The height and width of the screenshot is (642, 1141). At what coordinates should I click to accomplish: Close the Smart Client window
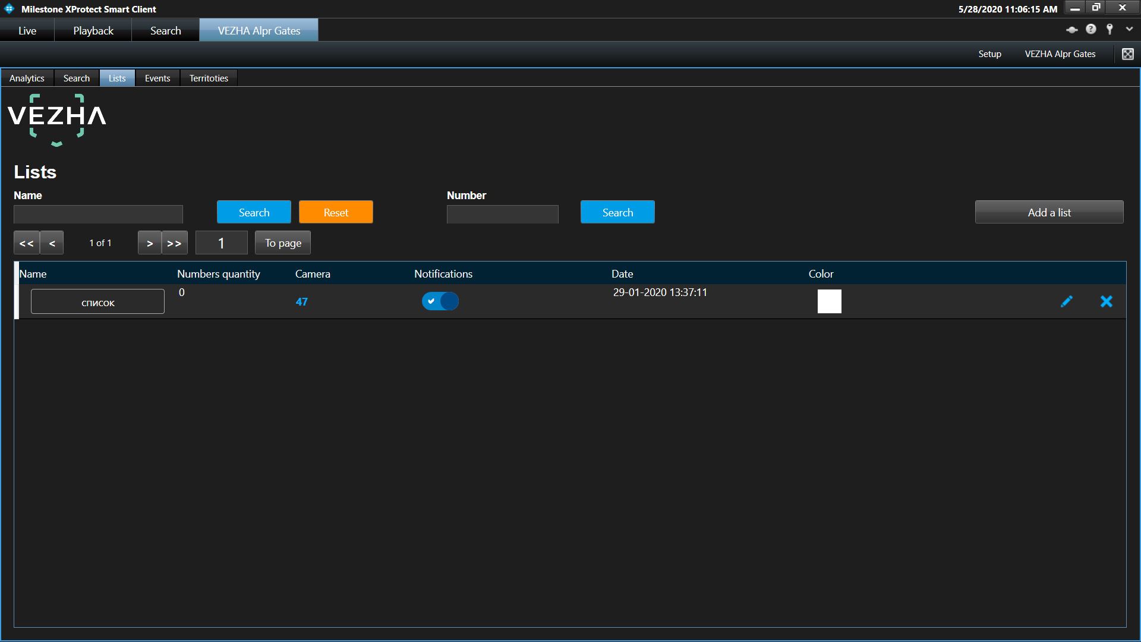tap(1123, 8)
